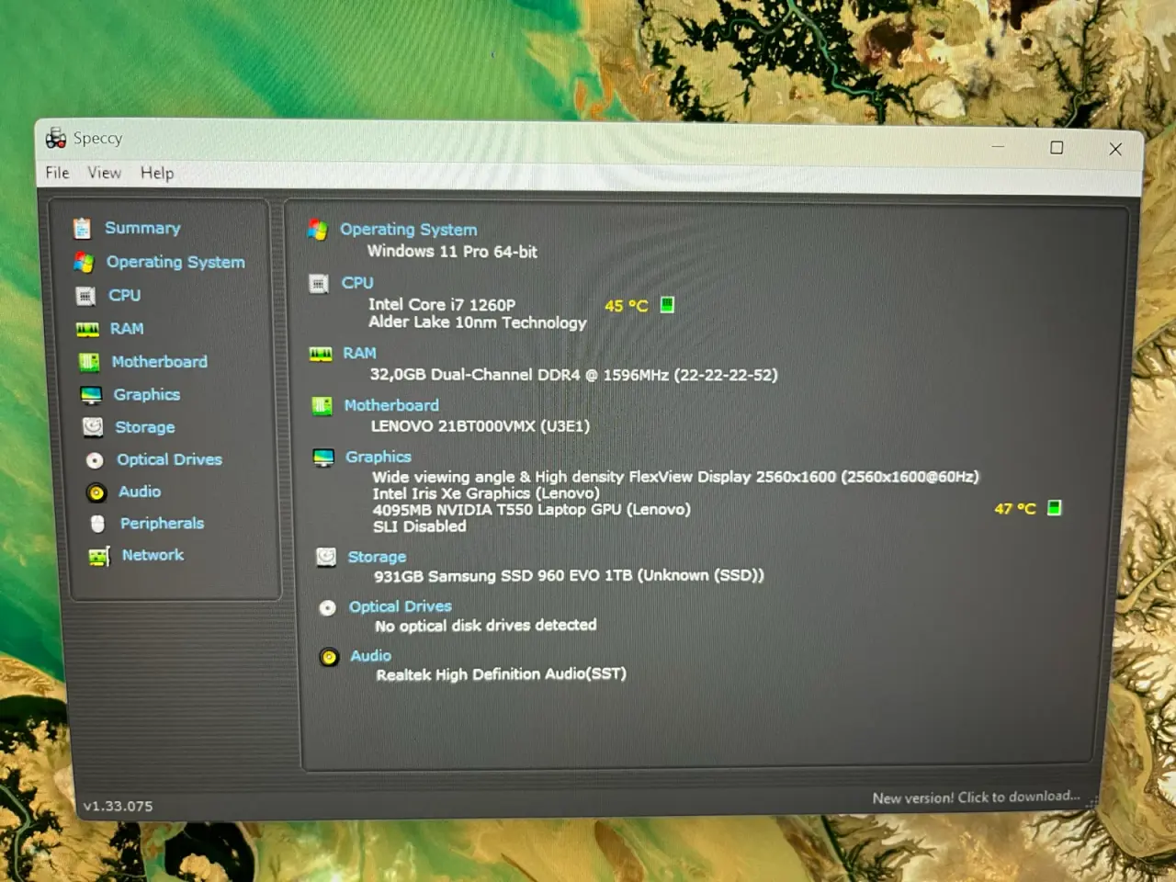
Task: Click the '931GB Samsung SSD 960 EVO 1TB' line
Action: pyautogui.click(x=569, y=576)
